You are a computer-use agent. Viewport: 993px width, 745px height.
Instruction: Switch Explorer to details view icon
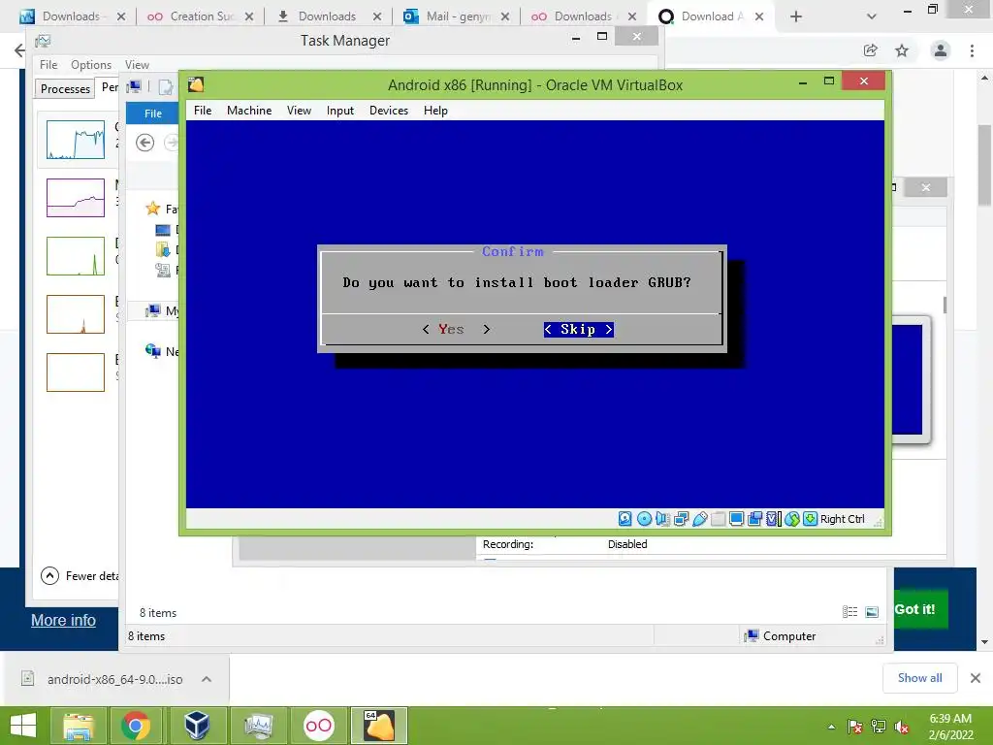pos(849,611)
